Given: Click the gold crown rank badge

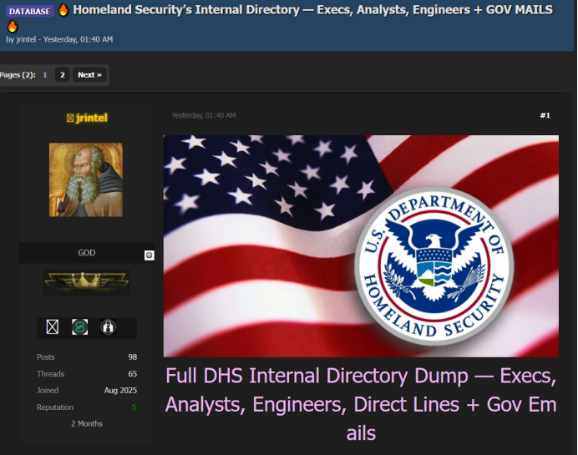Looking at the screenshot, I should click(x=86, y=283).
